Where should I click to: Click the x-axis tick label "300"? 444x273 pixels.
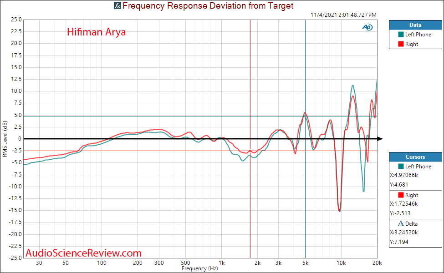(159, 263)
